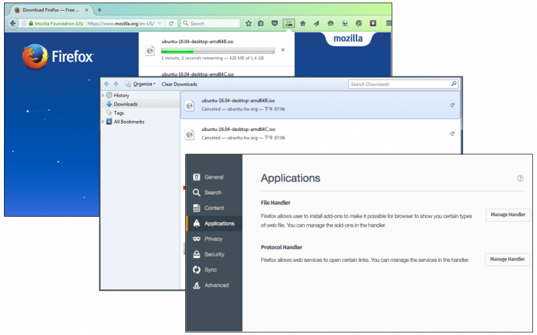This screenshot has width=537, height=335.
Task: Click the reload button in address bar
Action: [x=171, y=23]
